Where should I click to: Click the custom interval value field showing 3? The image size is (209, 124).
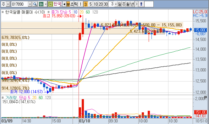tap(112, 4)
